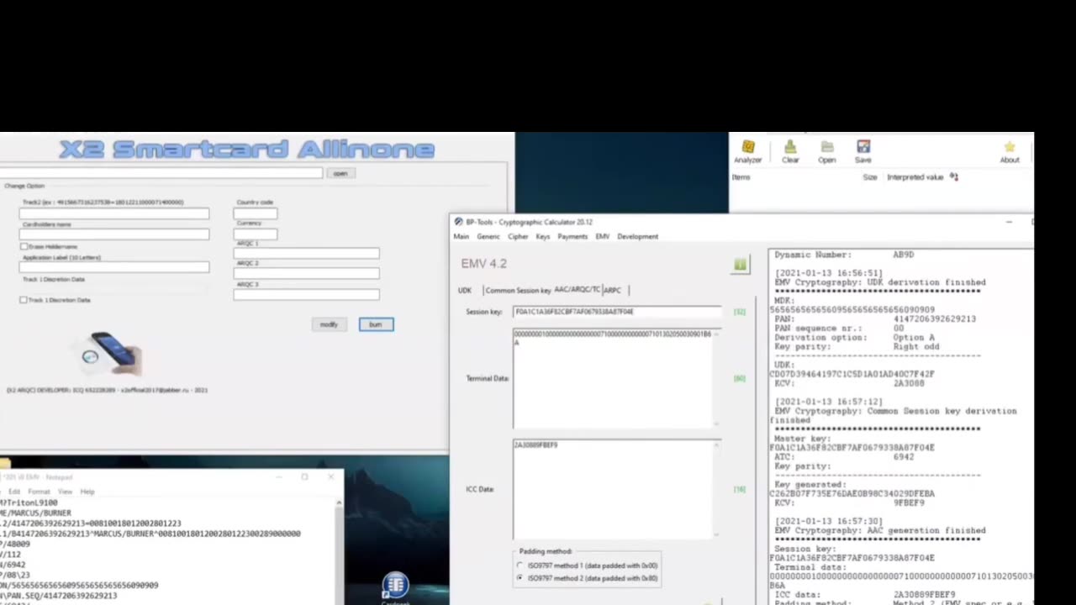Open the Format menu in Notepad
1076x605 pixels.
click(x=39, y=492)
